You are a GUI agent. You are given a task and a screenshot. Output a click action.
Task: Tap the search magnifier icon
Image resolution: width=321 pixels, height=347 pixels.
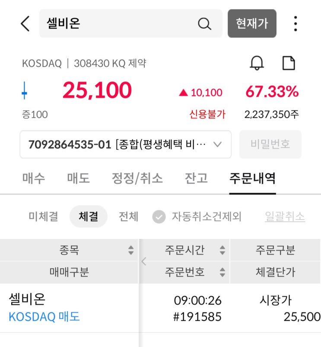204,24
